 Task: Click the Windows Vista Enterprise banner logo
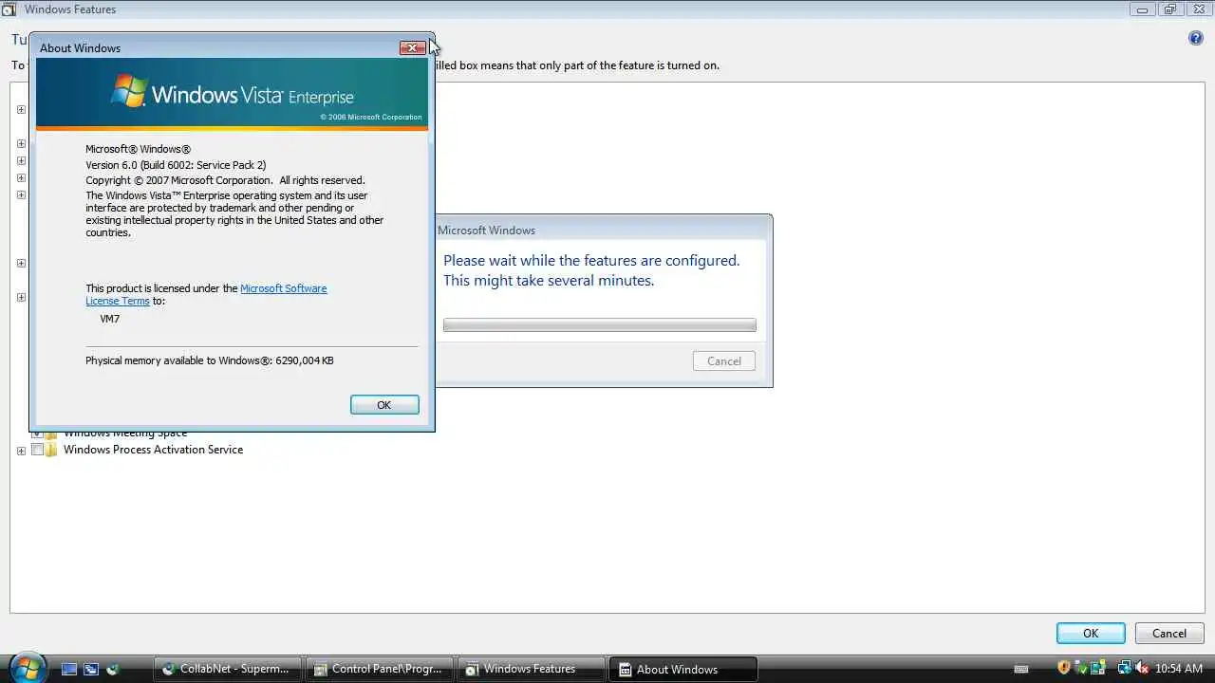tap(233, 94)
